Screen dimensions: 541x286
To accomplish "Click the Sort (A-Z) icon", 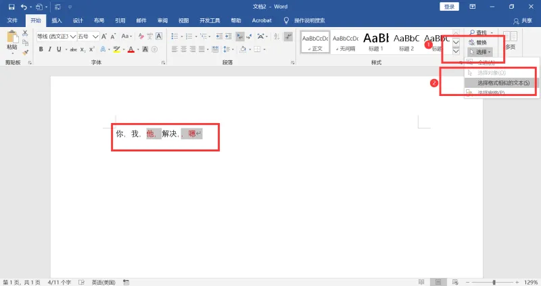I will pos(277,37).
